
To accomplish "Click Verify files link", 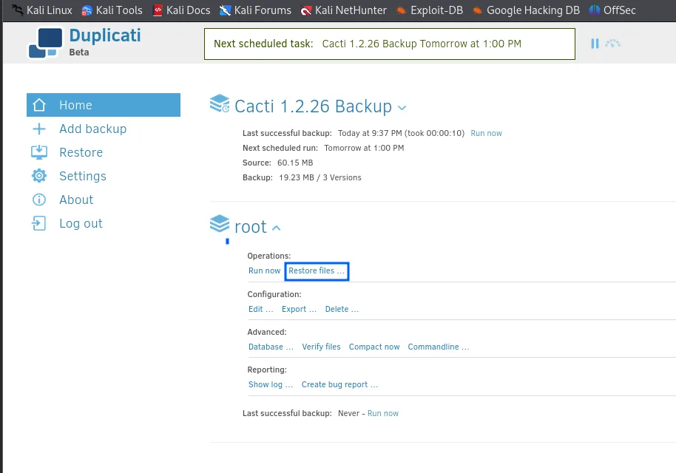I will tap(321, 347).
